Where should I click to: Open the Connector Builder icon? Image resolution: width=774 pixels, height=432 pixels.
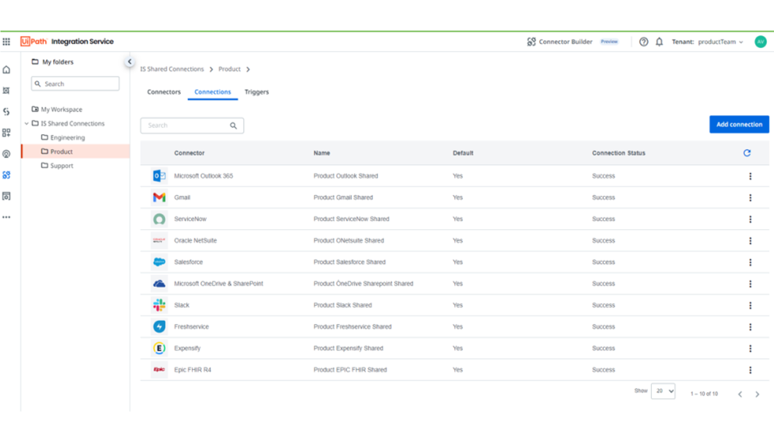531,42
